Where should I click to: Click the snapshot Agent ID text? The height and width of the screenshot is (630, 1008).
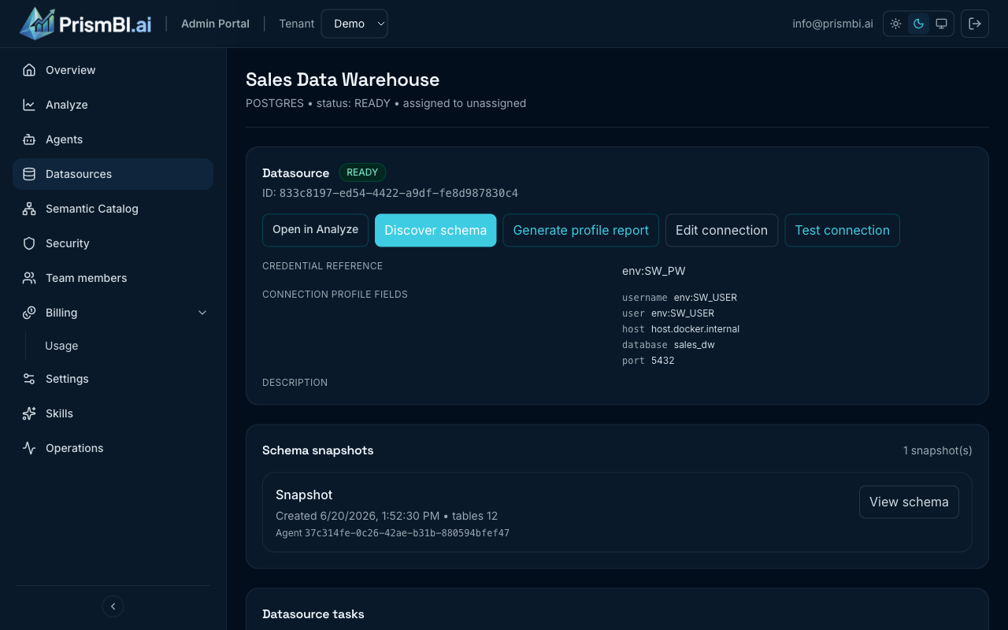coord(392,533)
